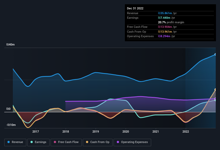Image resolution: width=220 pixels, height=150 pixels.
Task: Click the ₪8.294m operating expenses value
Action: coord(164,36)
